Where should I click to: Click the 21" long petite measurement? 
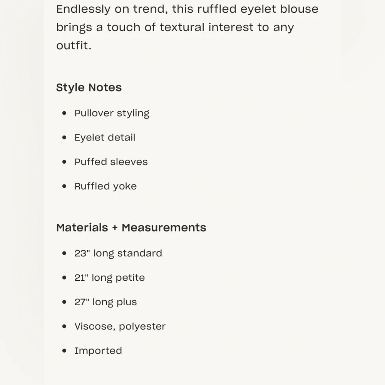click(x=109, y=278)
